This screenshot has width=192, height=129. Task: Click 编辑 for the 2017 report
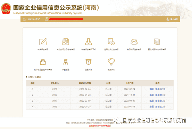[x=151, y=101]
